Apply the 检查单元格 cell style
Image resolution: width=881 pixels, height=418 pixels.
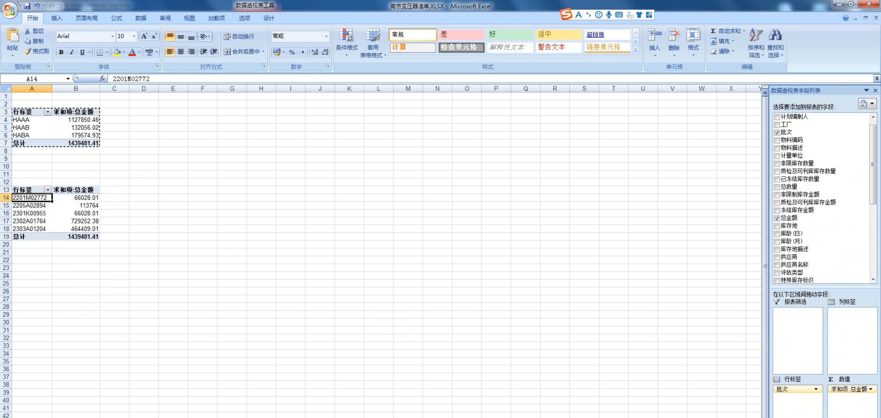[x=461, y=47]
